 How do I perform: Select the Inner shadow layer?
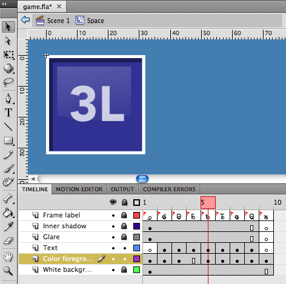pos(65,226)
